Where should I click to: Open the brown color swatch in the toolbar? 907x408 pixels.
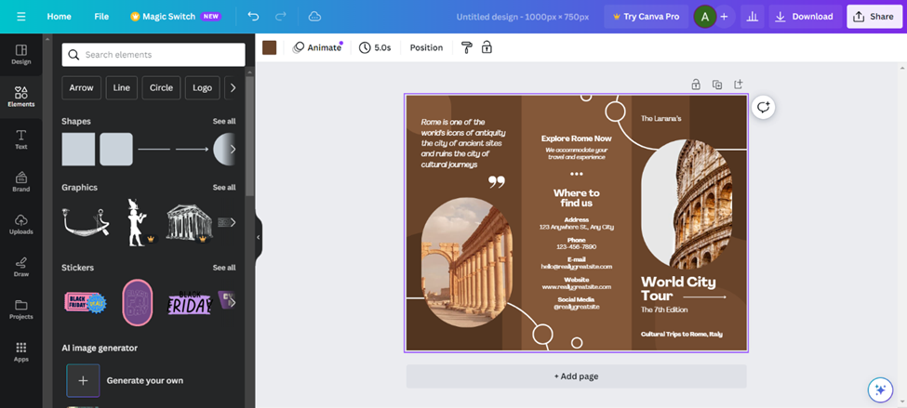(269, 47)
